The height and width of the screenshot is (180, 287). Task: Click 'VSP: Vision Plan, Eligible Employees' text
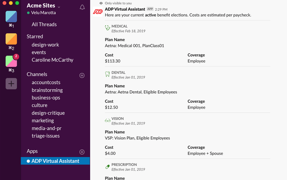137,138
